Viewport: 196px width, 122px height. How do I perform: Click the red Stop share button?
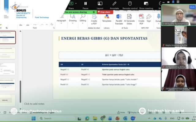click(x=105, y=12)
